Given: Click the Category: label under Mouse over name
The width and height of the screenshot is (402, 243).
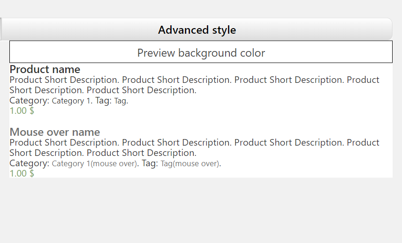Looking at the screenshot, I should coord(29,163).
